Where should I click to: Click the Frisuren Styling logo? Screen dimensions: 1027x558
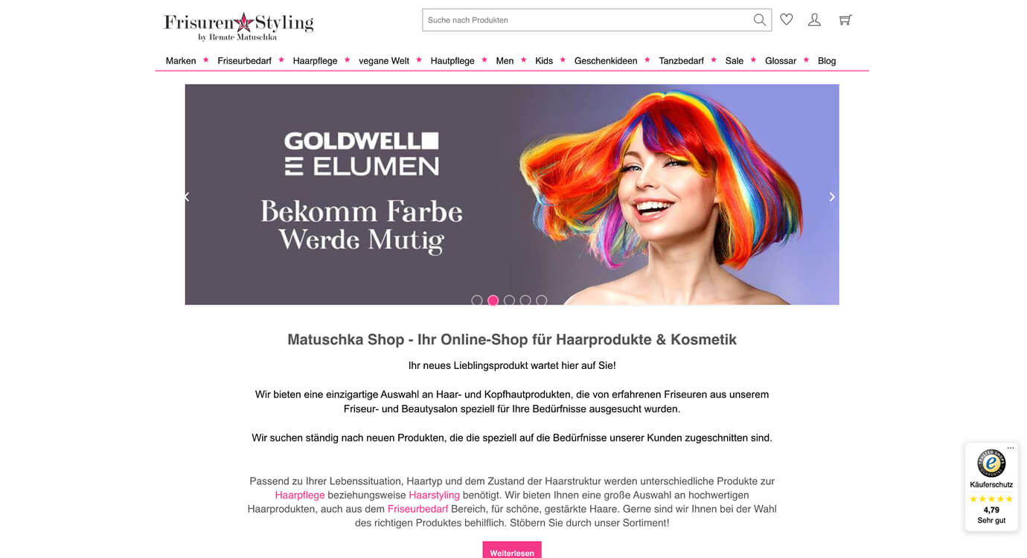[x=238, y=25]
